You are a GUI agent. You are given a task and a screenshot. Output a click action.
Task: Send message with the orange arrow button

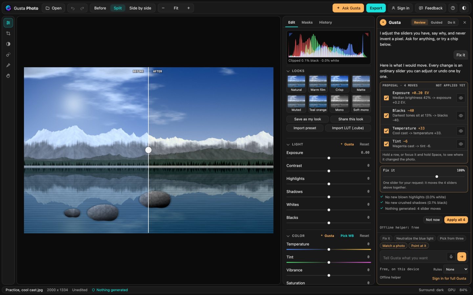(462, 257)
